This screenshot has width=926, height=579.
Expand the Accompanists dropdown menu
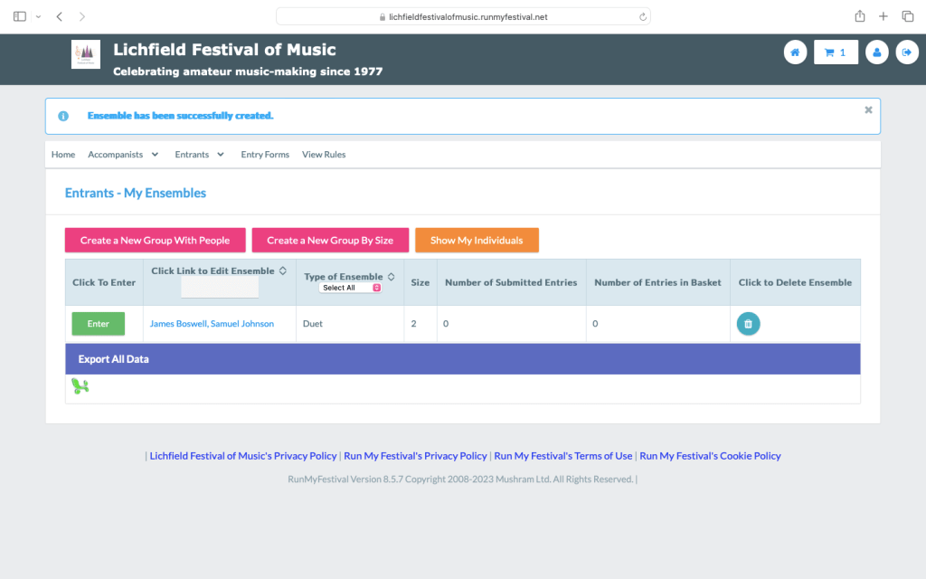[x=123, y=155]
